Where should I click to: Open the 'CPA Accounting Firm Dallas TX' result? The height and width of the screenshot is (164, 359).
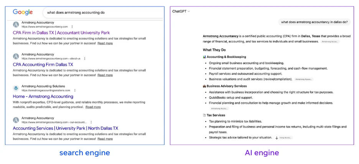tap(43, 65)
